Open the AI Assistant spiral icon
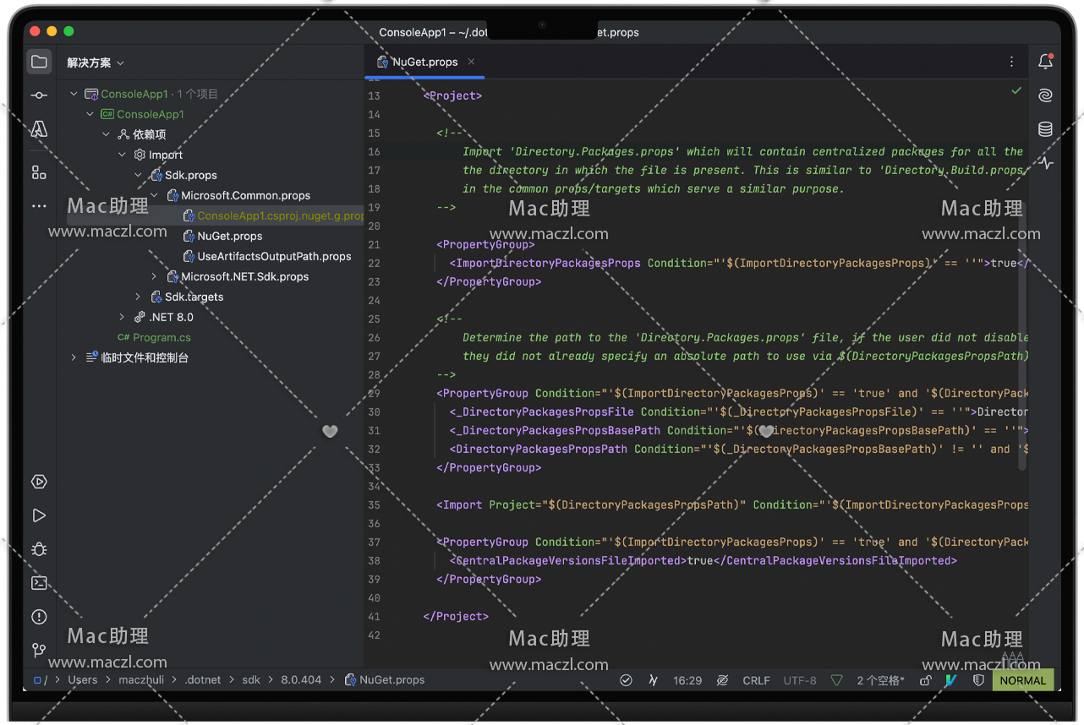The width and height of the screenshot is (1084, 725). [1045, 95]
